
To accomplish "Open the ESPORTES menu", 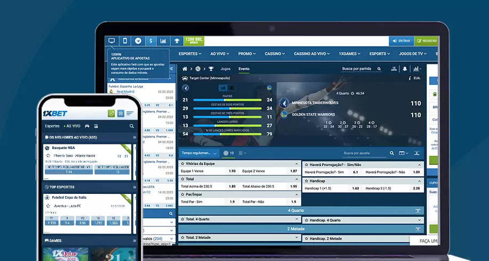I will (x=190, y=54).
